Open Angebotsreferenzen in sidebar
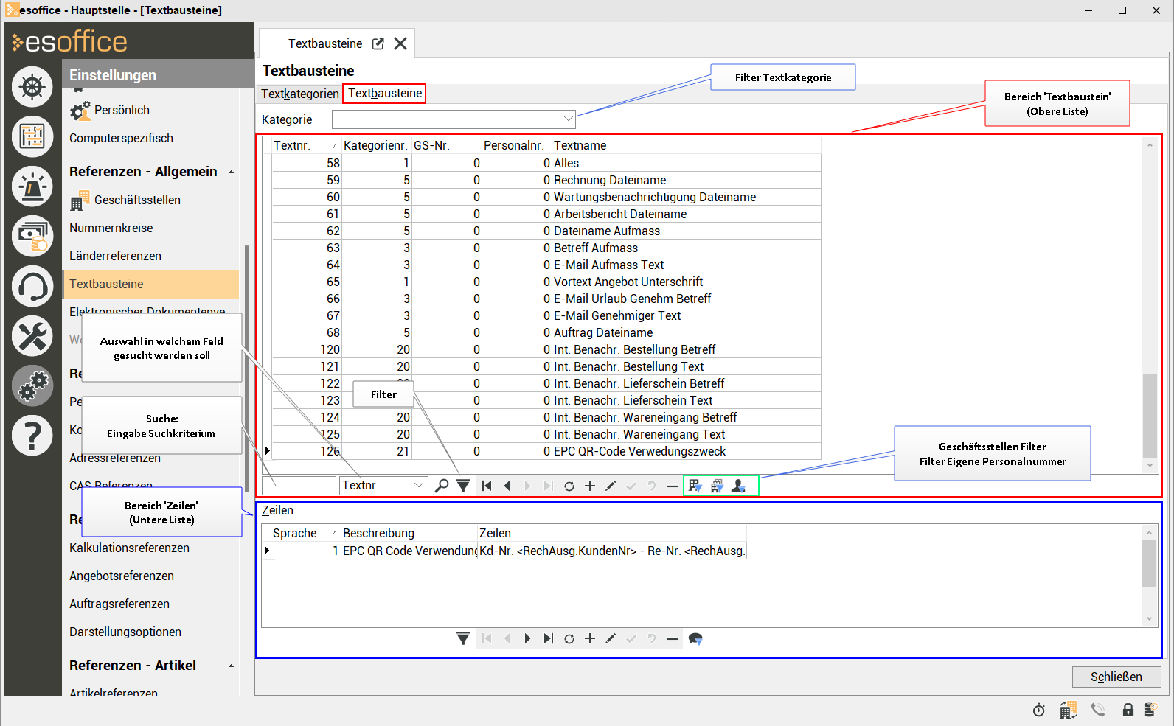Screen dimensions: 1174x726 (x=122, y=576)
